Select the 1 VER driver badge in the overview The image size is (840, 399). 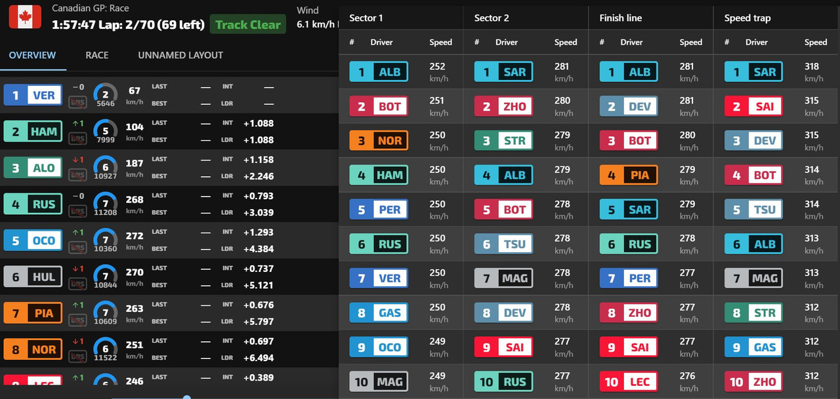tap(33, 95)
